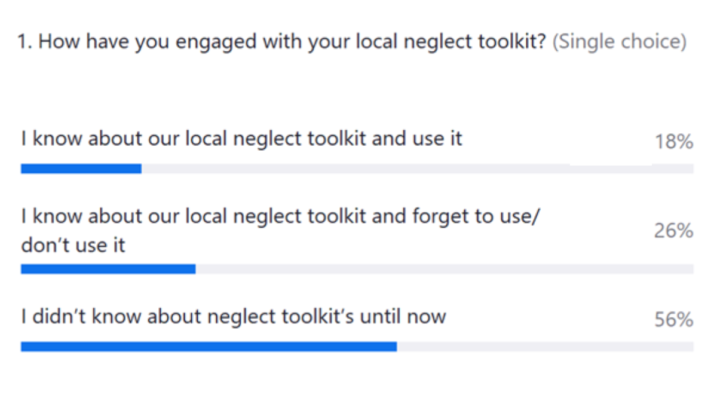Click the right end of the blue 26% bar

pos(192,270)
